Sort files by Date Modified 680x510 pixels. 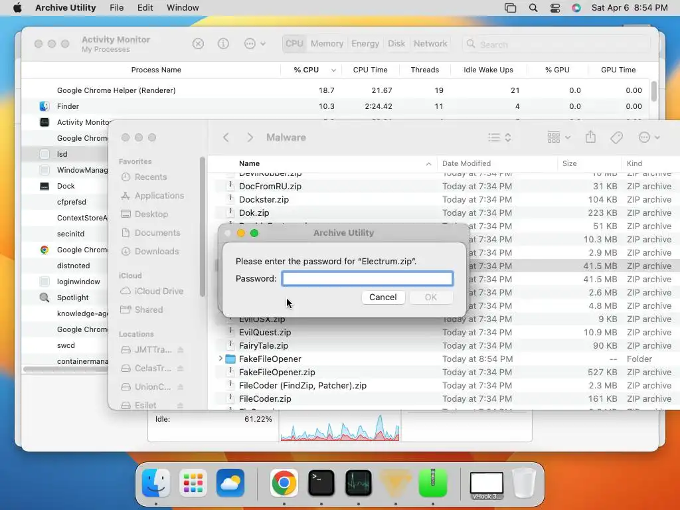tap(497, 163)
